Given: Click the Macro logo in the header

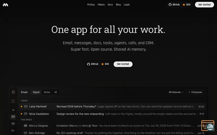Looking at the screenshot, I should click(5, 5).
